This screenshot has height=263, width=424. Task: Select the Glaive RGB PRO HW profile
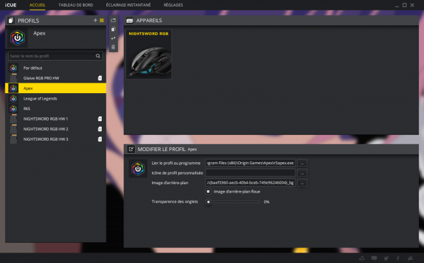coord(55,78)
